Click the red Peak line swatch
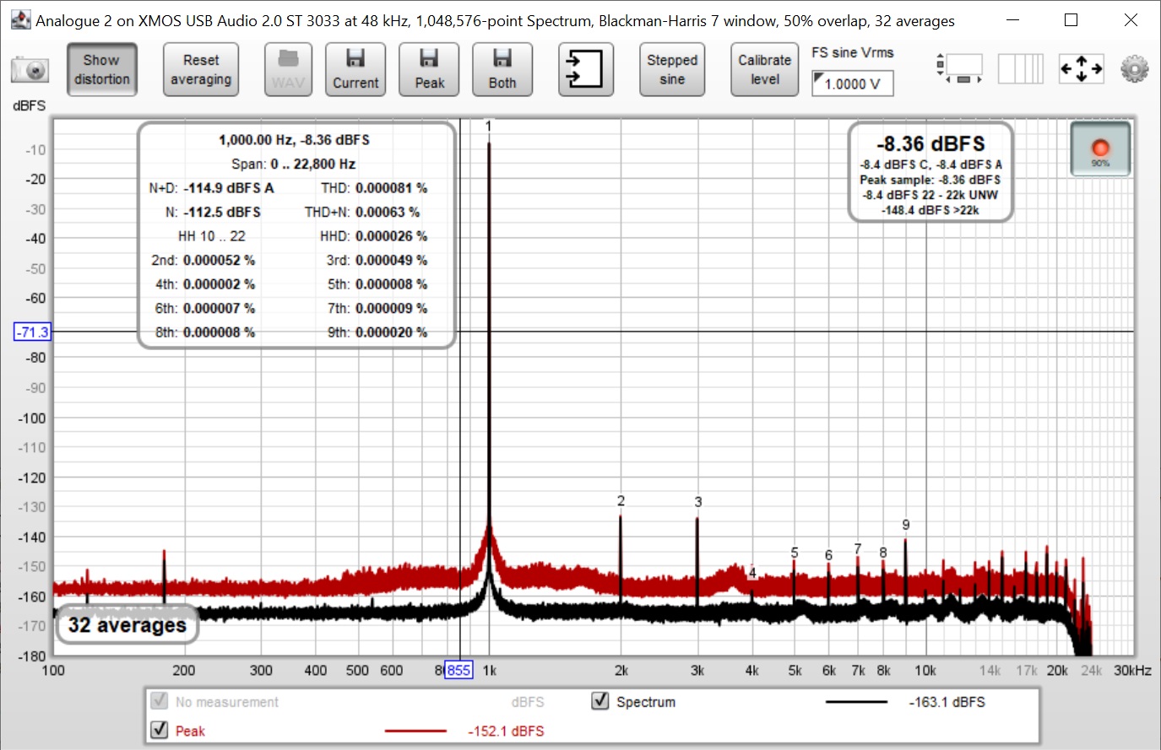This screenshot has width=1161, height=750. pos(415,731)
